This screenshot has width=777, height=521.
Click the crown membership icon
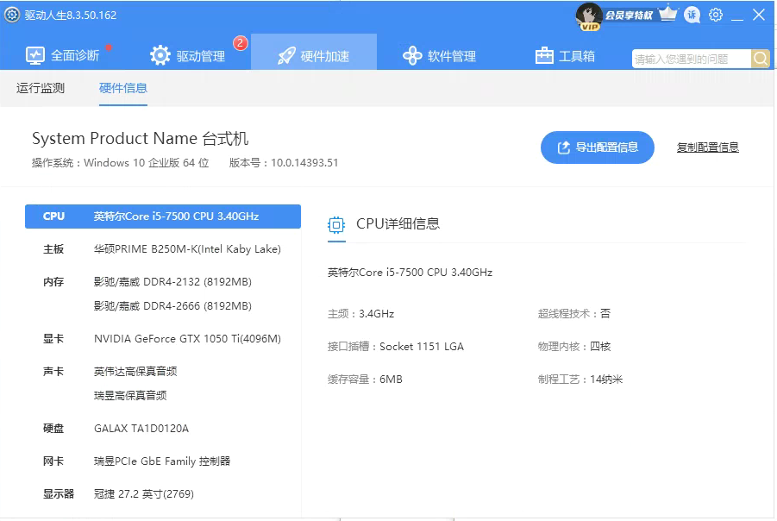[668, 14]
